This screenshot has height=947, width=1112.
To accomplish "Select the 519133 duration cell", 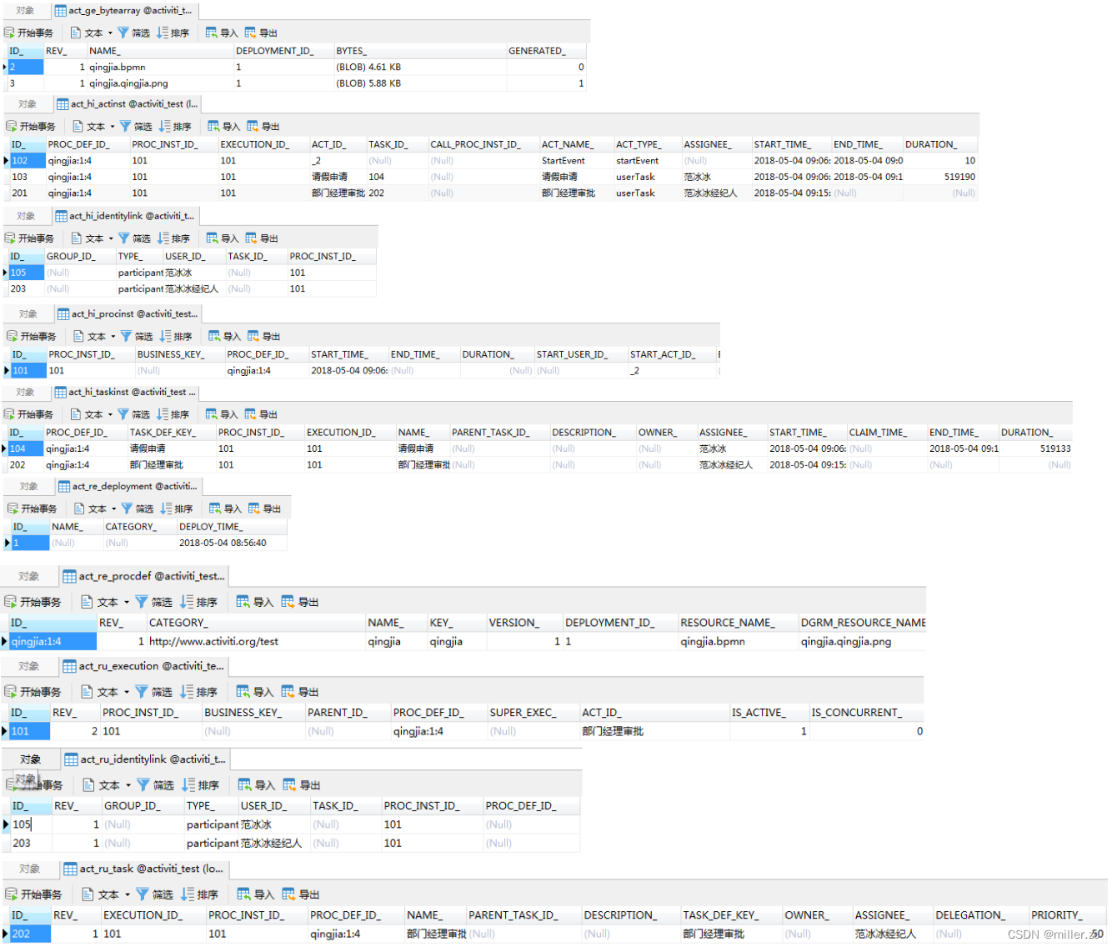I will point(1036,448).
